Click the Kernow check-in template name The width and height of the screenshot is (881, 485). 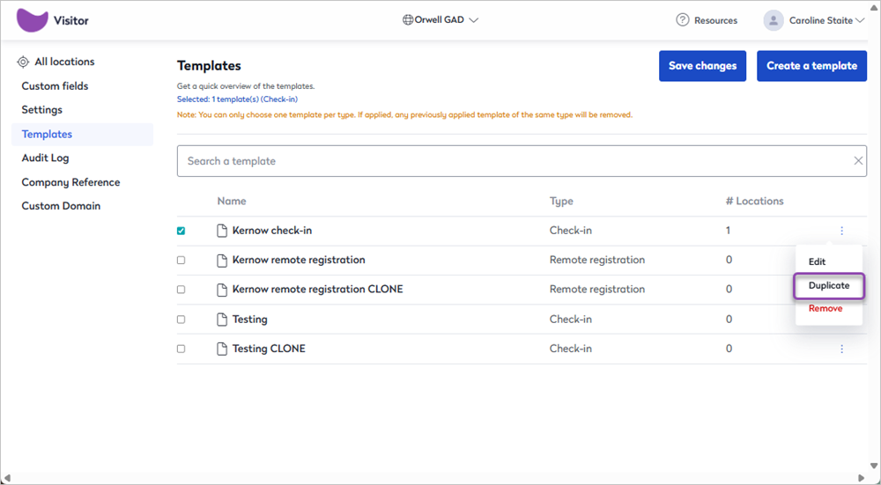click(272, 231)
